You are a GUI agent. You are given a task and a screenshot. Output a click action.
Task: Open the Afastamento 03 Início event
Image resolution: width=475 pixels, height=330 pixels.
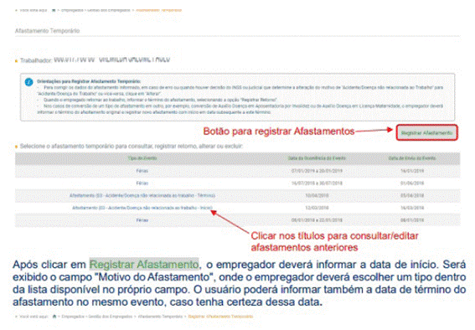[x=142, y=208]
